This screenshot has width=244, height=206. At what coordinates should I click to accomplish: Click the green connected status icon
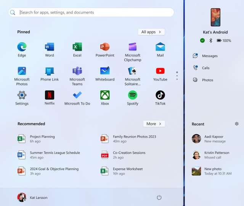click(202, 41)
